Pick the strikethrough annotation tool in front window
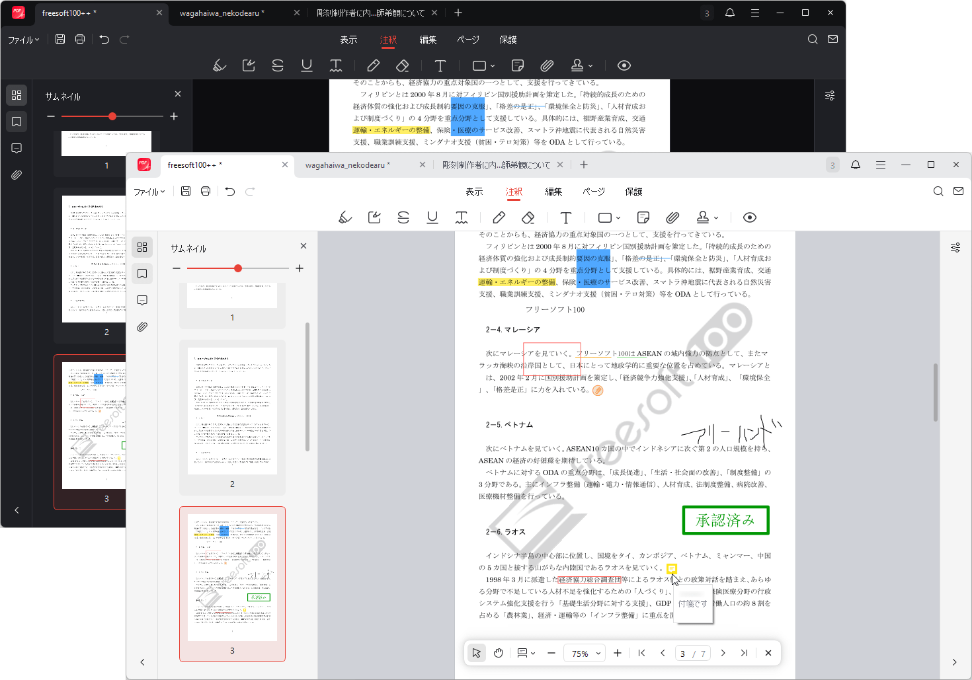This screenshot has width=972, height=680. click(403, 217)
